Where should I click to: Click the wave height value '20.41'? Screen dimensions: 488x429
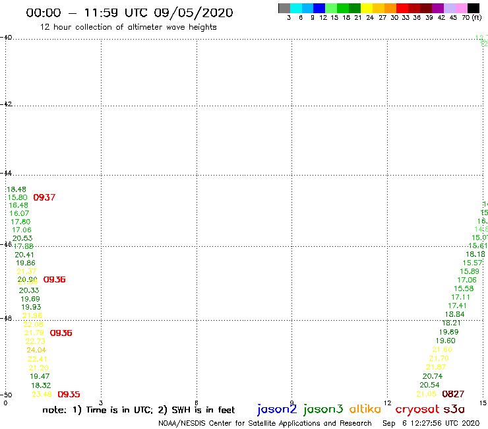pos(24,255)
